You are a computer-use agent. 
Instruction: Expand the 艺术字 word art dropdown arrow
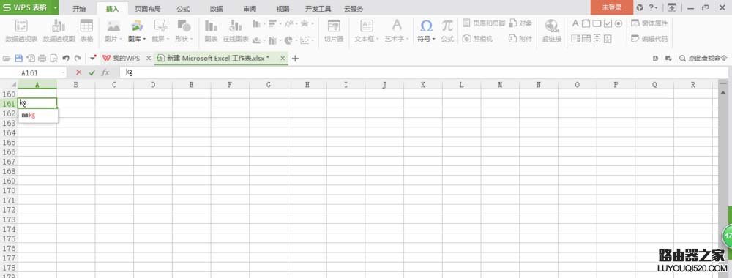click(408, 40)
